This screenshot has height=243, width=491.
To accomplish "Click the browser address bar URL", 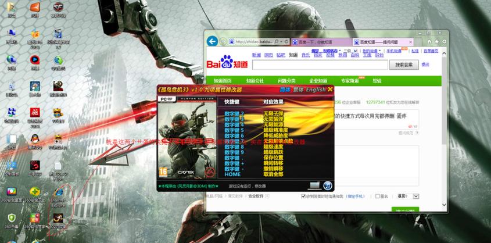I will (x=254, y=41).
